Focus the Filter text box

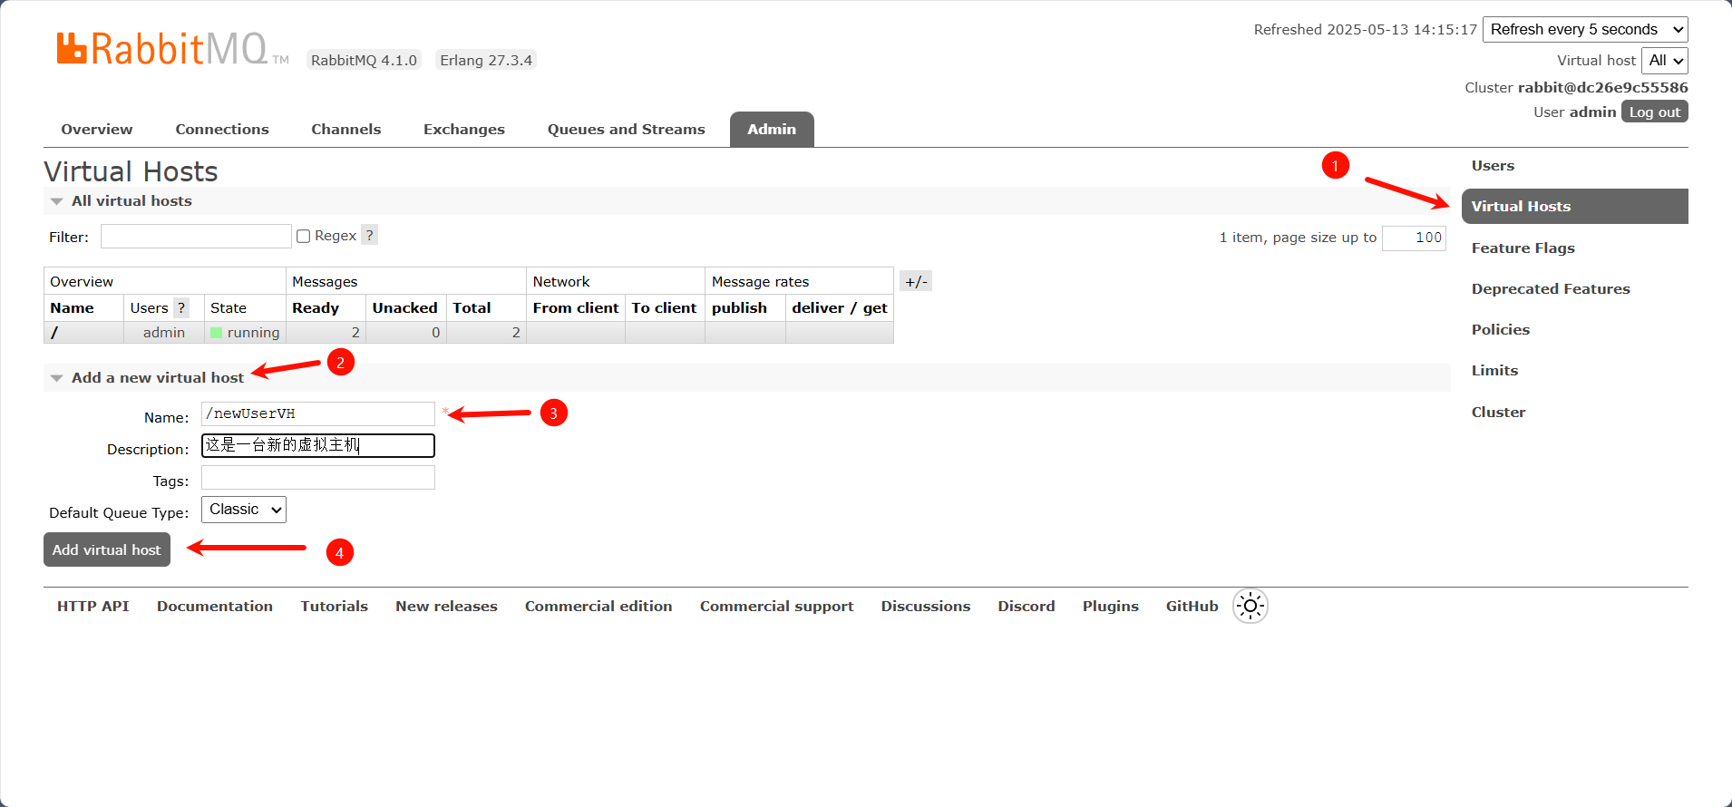[196, 237]
